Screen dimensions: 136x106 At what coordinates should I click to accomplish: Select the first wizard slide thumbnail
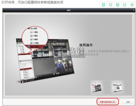coord(100,87)
